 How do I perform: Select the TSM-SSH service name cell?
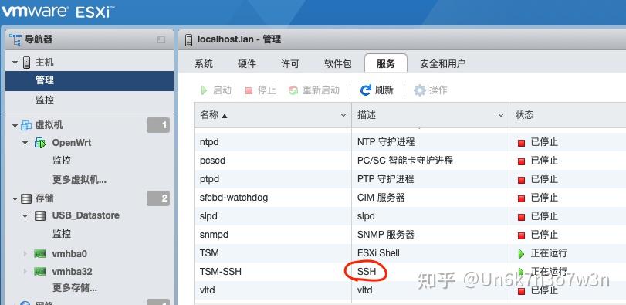[272, 272]
